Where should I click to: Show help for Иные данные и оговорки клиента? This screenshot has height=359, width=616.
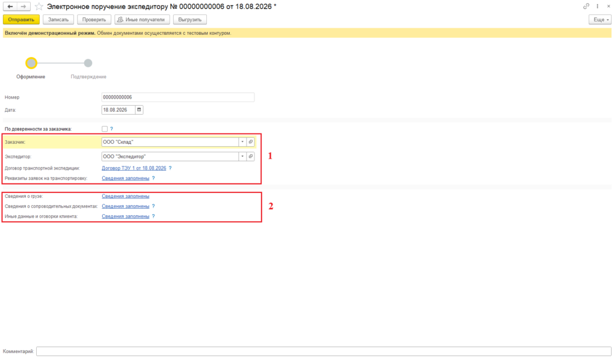[153, 216]
